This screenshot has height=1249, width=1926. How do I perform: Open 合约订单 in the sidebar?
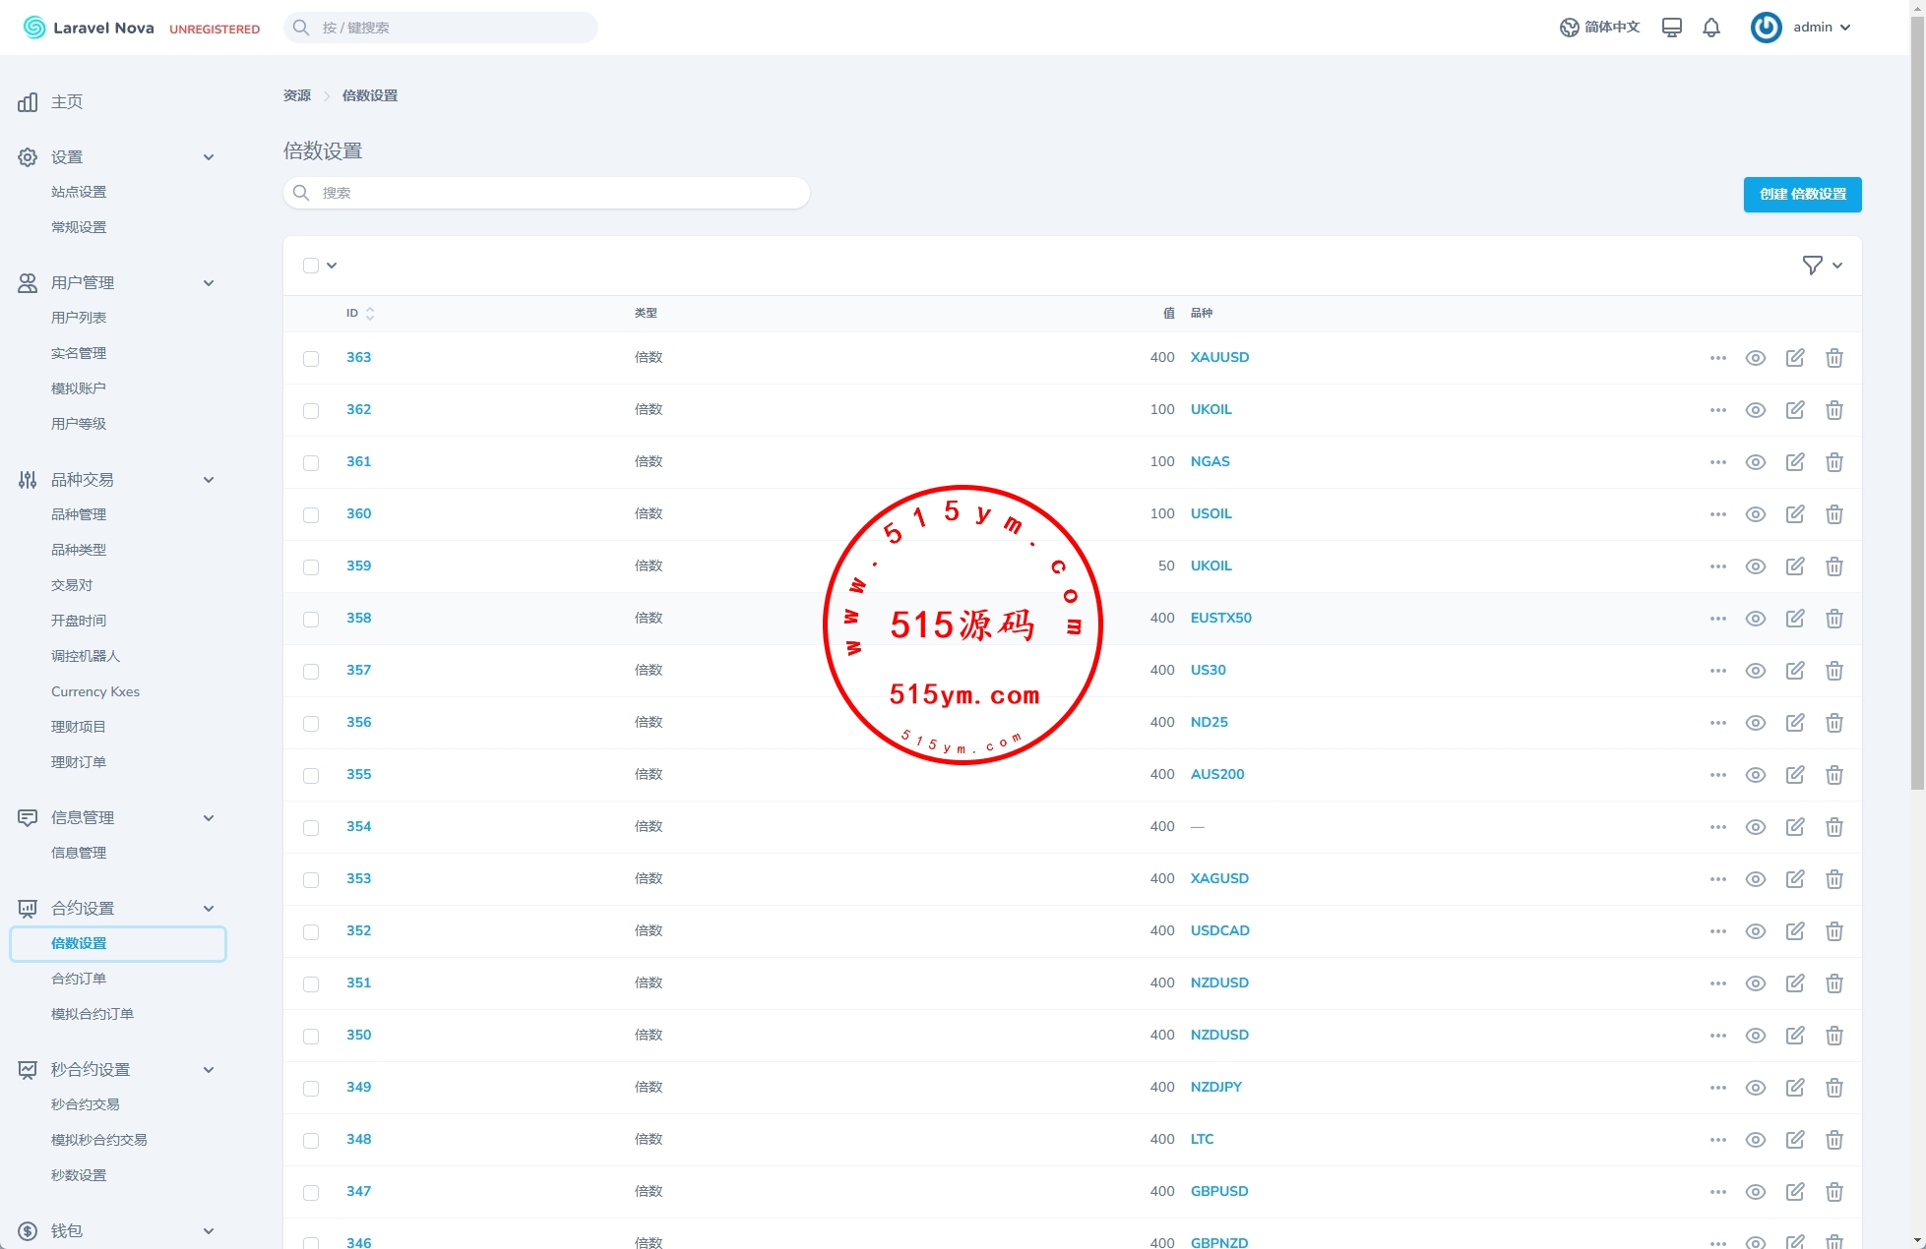tap(79, 979)
